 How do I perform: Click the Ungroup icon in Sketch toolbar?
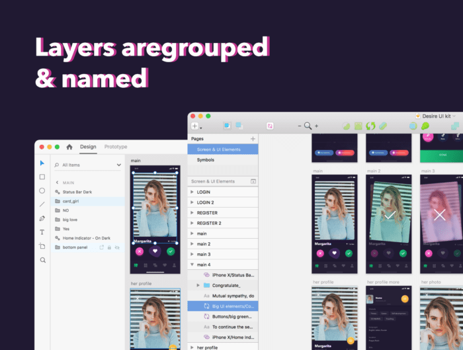click(239, 126)
